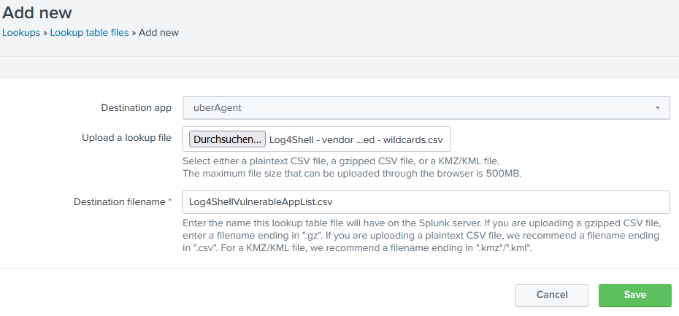Click the Add new breadcrumb text
Viewport: 679px width, 316px height.
tap(158, 33)
